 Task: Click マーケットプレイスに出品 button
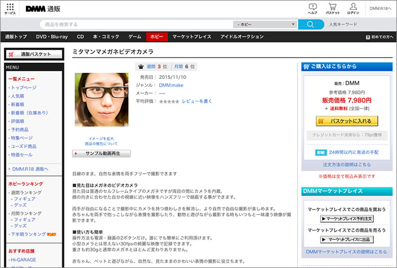[x=347, y=240]
